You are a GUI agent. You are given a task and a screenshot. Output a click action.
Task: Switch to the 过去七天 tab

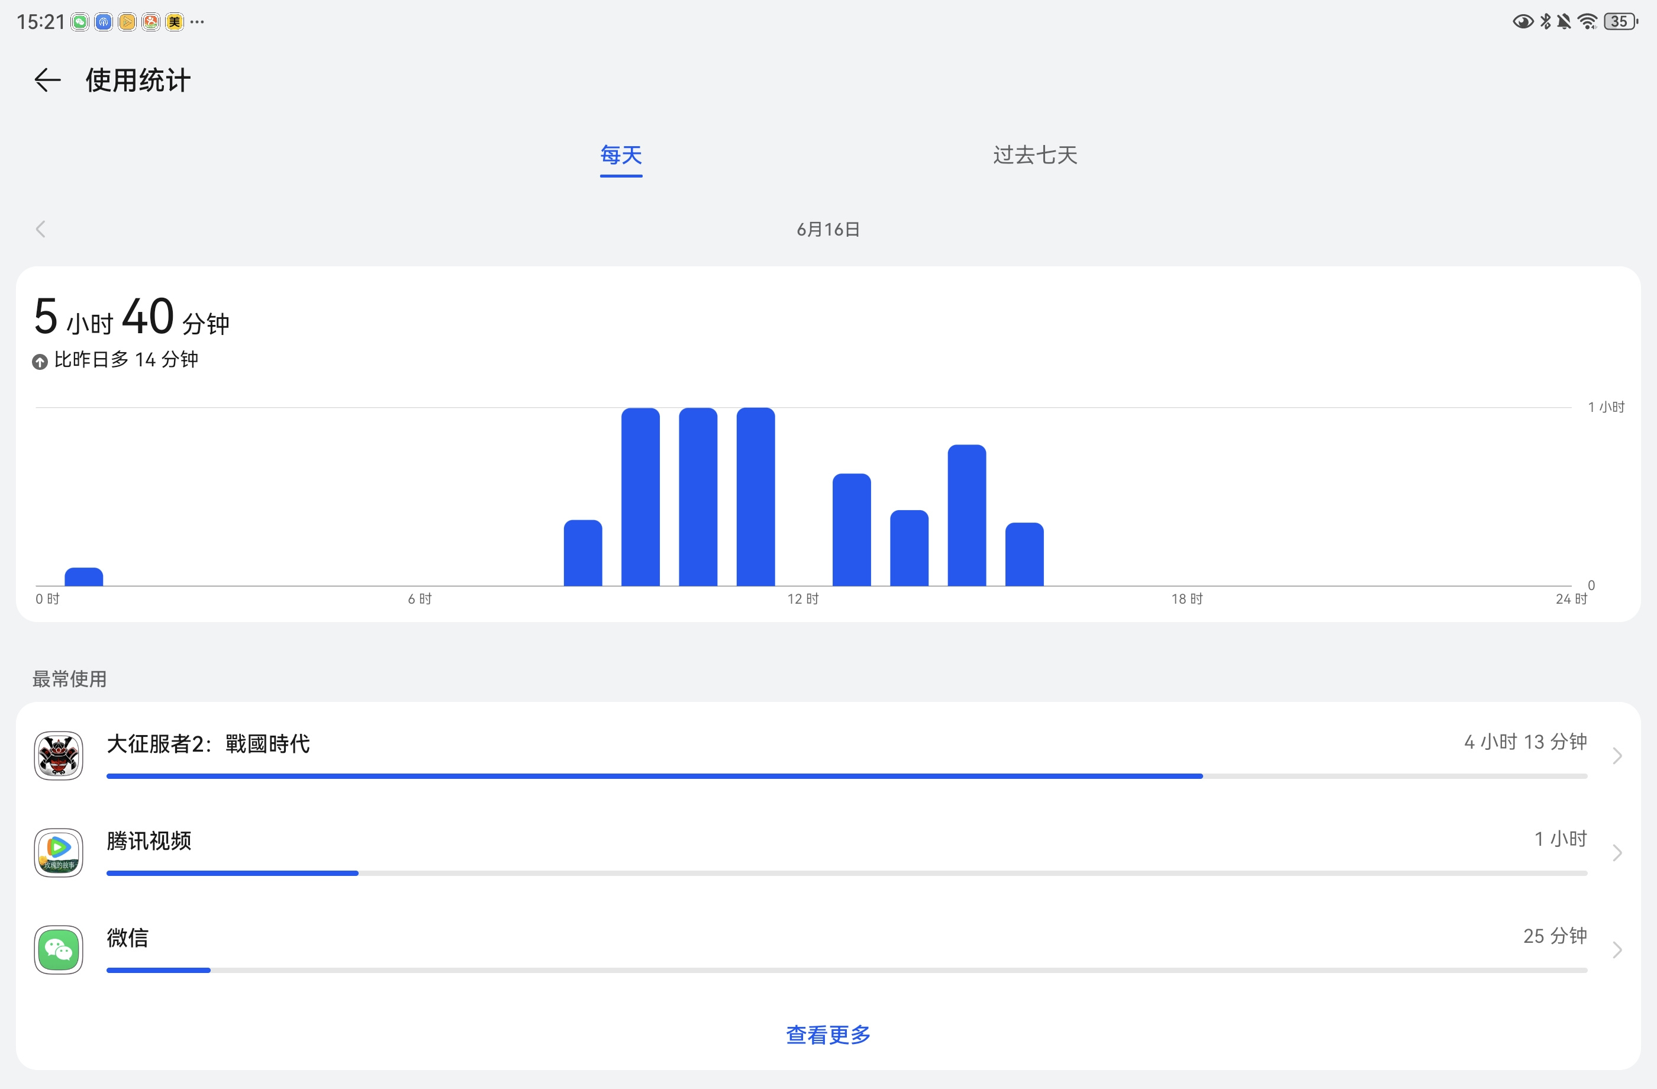pos(1035,155)
